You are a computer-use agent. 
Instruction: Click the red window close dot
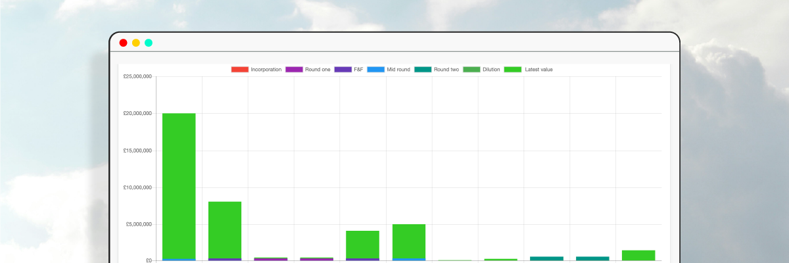123,43
